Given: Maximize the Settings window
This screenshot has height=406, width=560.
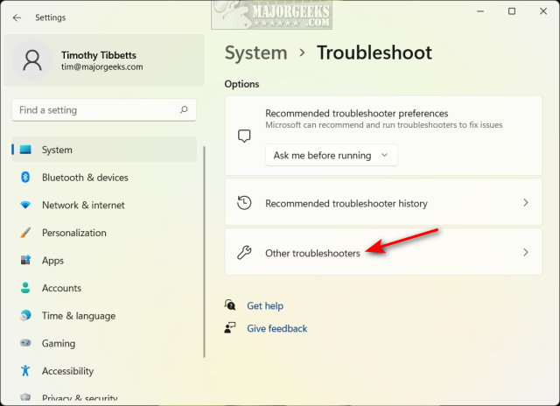Looking at the screenshot, I should pos(512,11).
